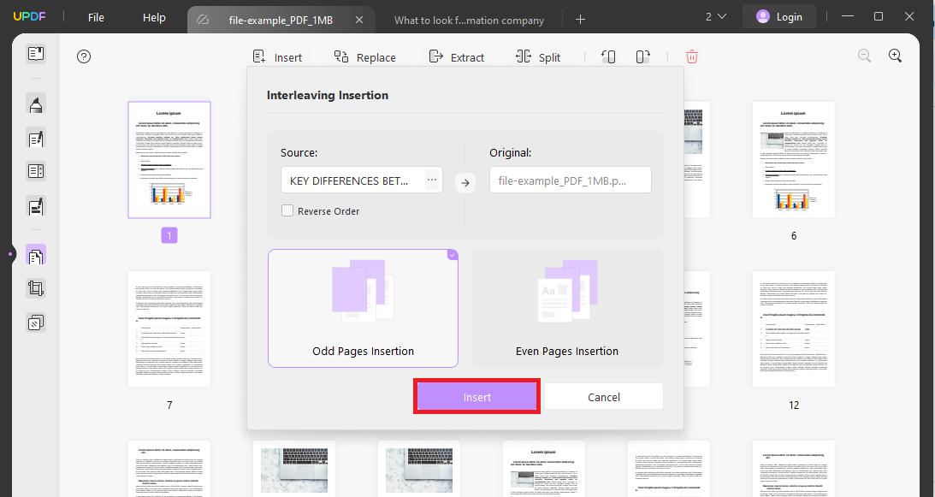Rotate pages right using the toolbar icon
Viewport: 935px width, 497px height.
coord(642,56)
